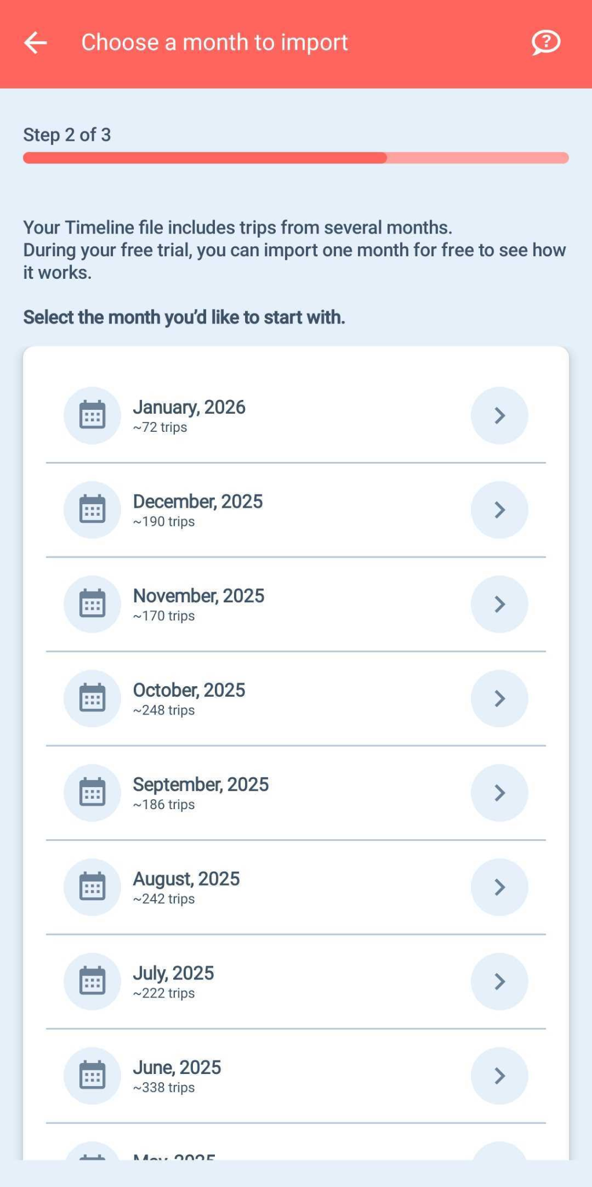Open the chevron for June, 2025
The width and height of the screenshot is (592, 1187).
(x=499, y=1076)
